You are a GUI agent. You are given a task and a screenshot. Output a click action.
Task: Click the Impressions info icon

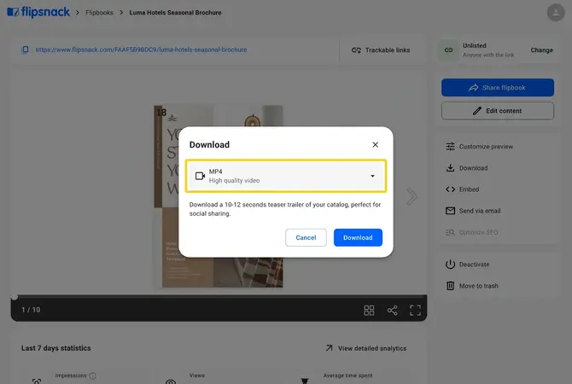pyautogui.click(x=93, y=375)
